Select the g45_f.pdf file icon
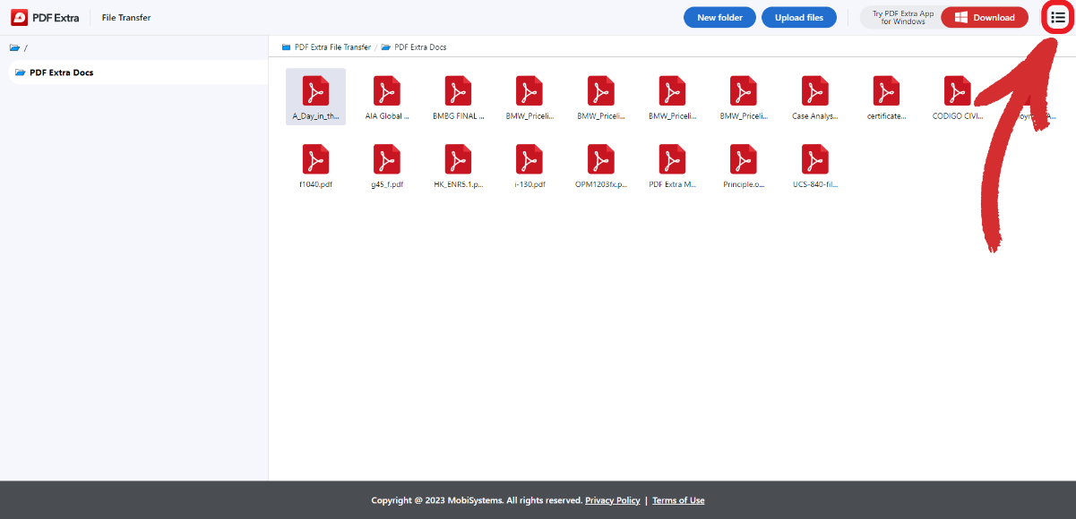Viewport: 1076px width, 519px height. (x=386, y=159)
